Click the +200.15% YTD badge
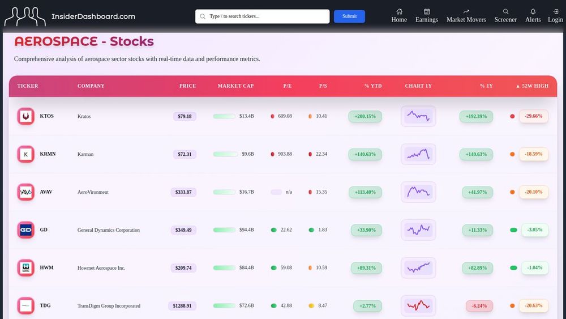566x319 pixels. [x=365, y=116]
